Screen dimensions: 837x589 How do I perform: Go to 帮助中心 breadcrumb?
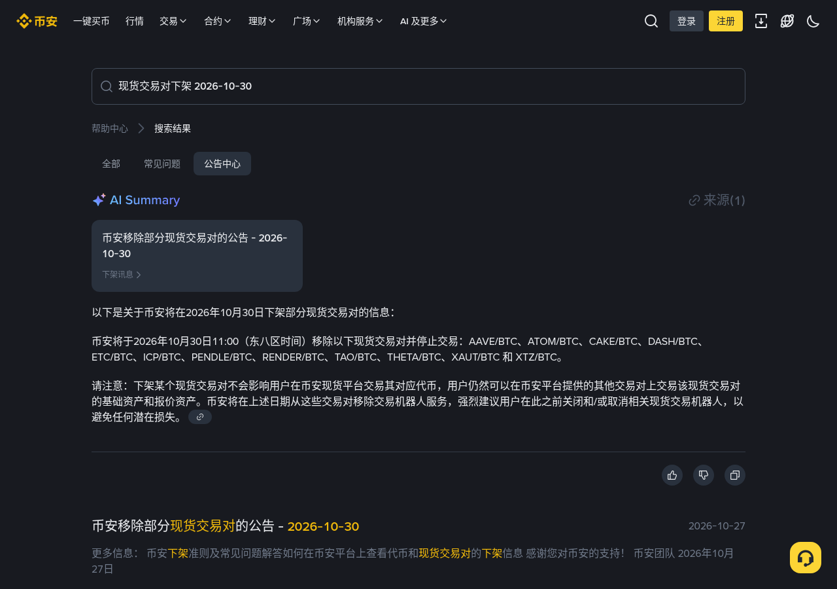pyautogui.click(x=110, y=128)
